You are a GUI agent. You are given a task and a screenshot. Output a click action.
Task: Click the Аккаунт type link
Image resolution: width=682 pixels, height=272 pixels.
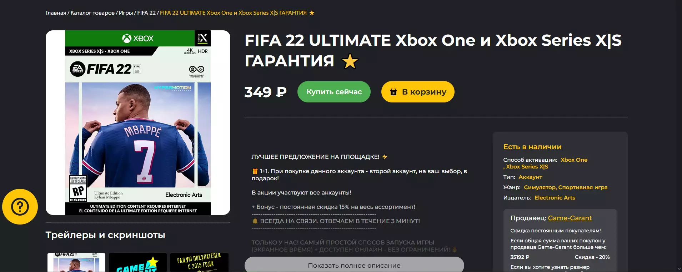point(530,177)
